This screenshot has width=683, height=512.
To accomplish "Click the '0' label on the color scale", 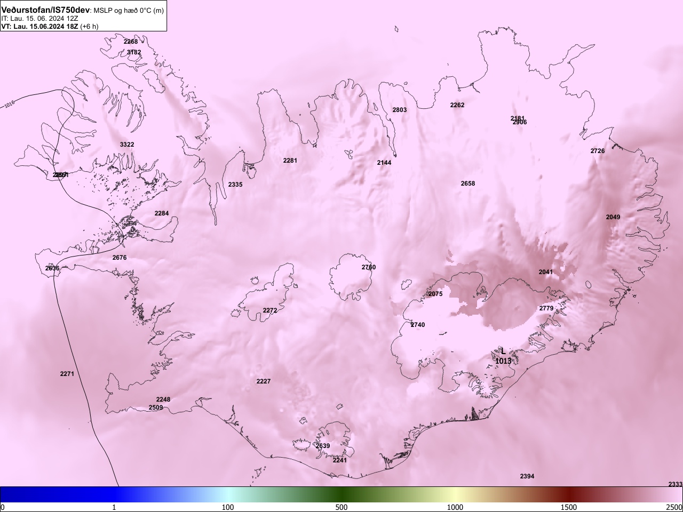I will pos(2,507).
